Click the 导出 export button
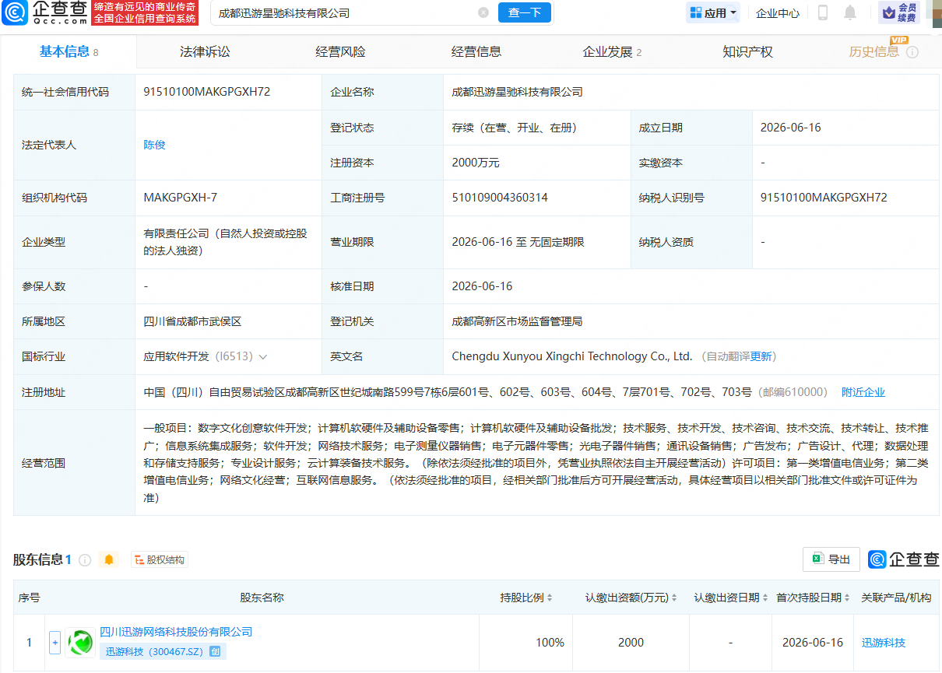Screen dimensions: 942x673 [831, 559]
